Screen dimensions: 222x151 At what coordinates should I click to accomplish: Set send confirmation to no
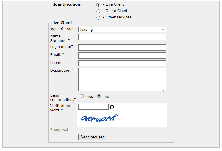99,96
